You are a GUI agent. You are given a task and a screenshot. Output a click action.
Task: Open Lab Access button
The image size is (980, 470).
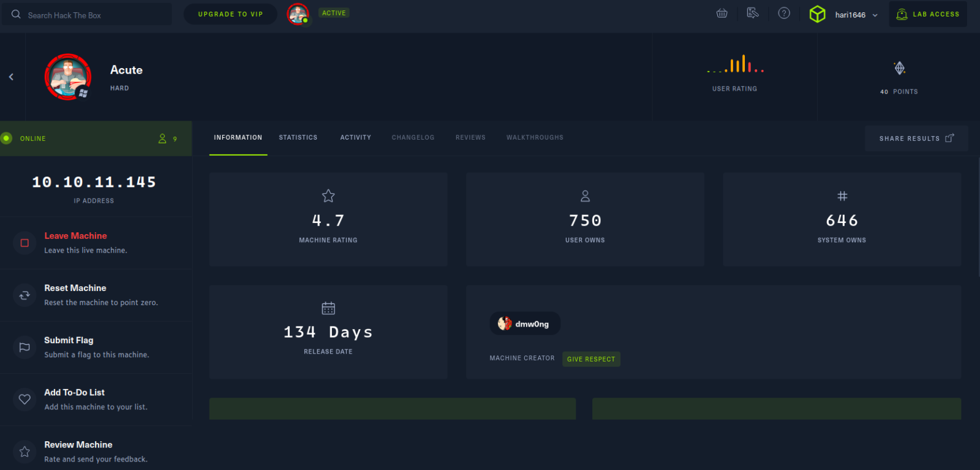click(x=928, y=14)
